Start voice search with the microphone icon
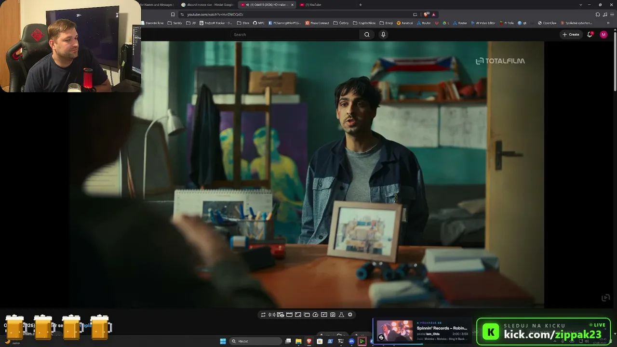 (383, 35)
